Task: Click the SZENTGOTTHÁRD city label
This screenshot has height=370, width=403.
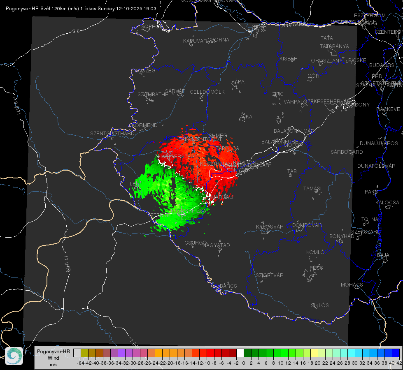Action: pos(112,134)
